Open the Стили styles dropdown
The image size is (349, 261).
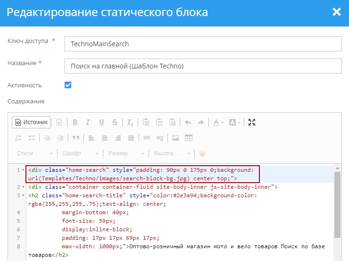click(35, 153)
